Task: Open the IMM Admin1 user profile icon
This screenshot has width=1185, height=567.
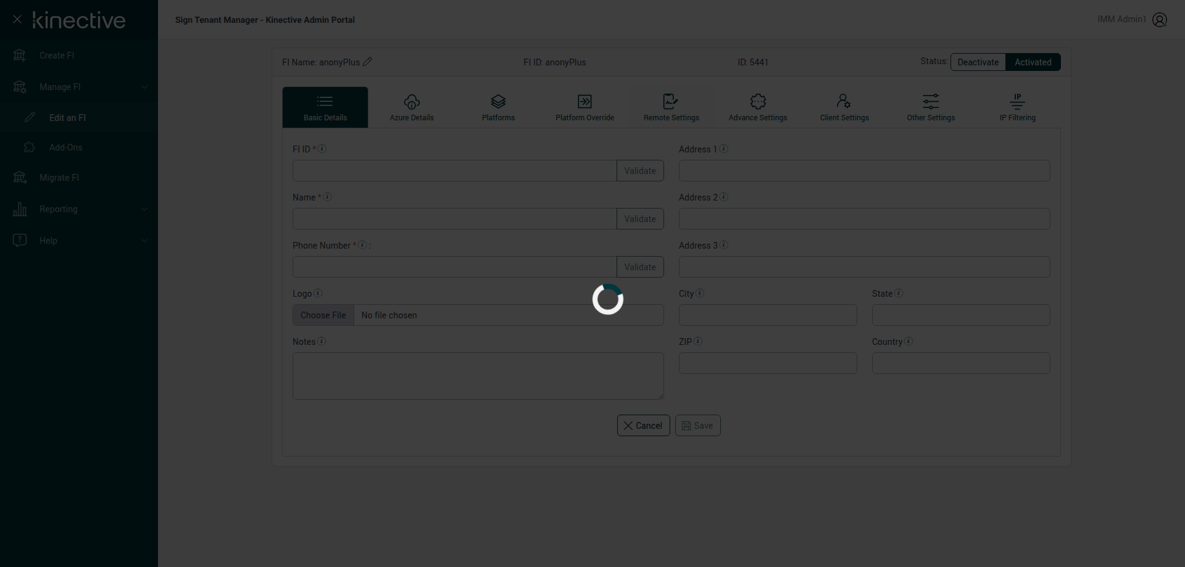Action: 1160,20
